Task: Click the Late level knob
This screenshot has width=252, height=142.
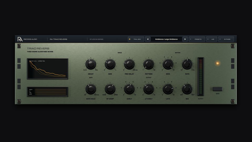Action: (x=168, y=89)
